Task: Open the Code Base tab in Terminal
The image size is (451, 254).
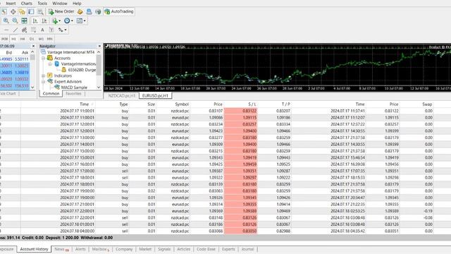Action: [206, 249]
